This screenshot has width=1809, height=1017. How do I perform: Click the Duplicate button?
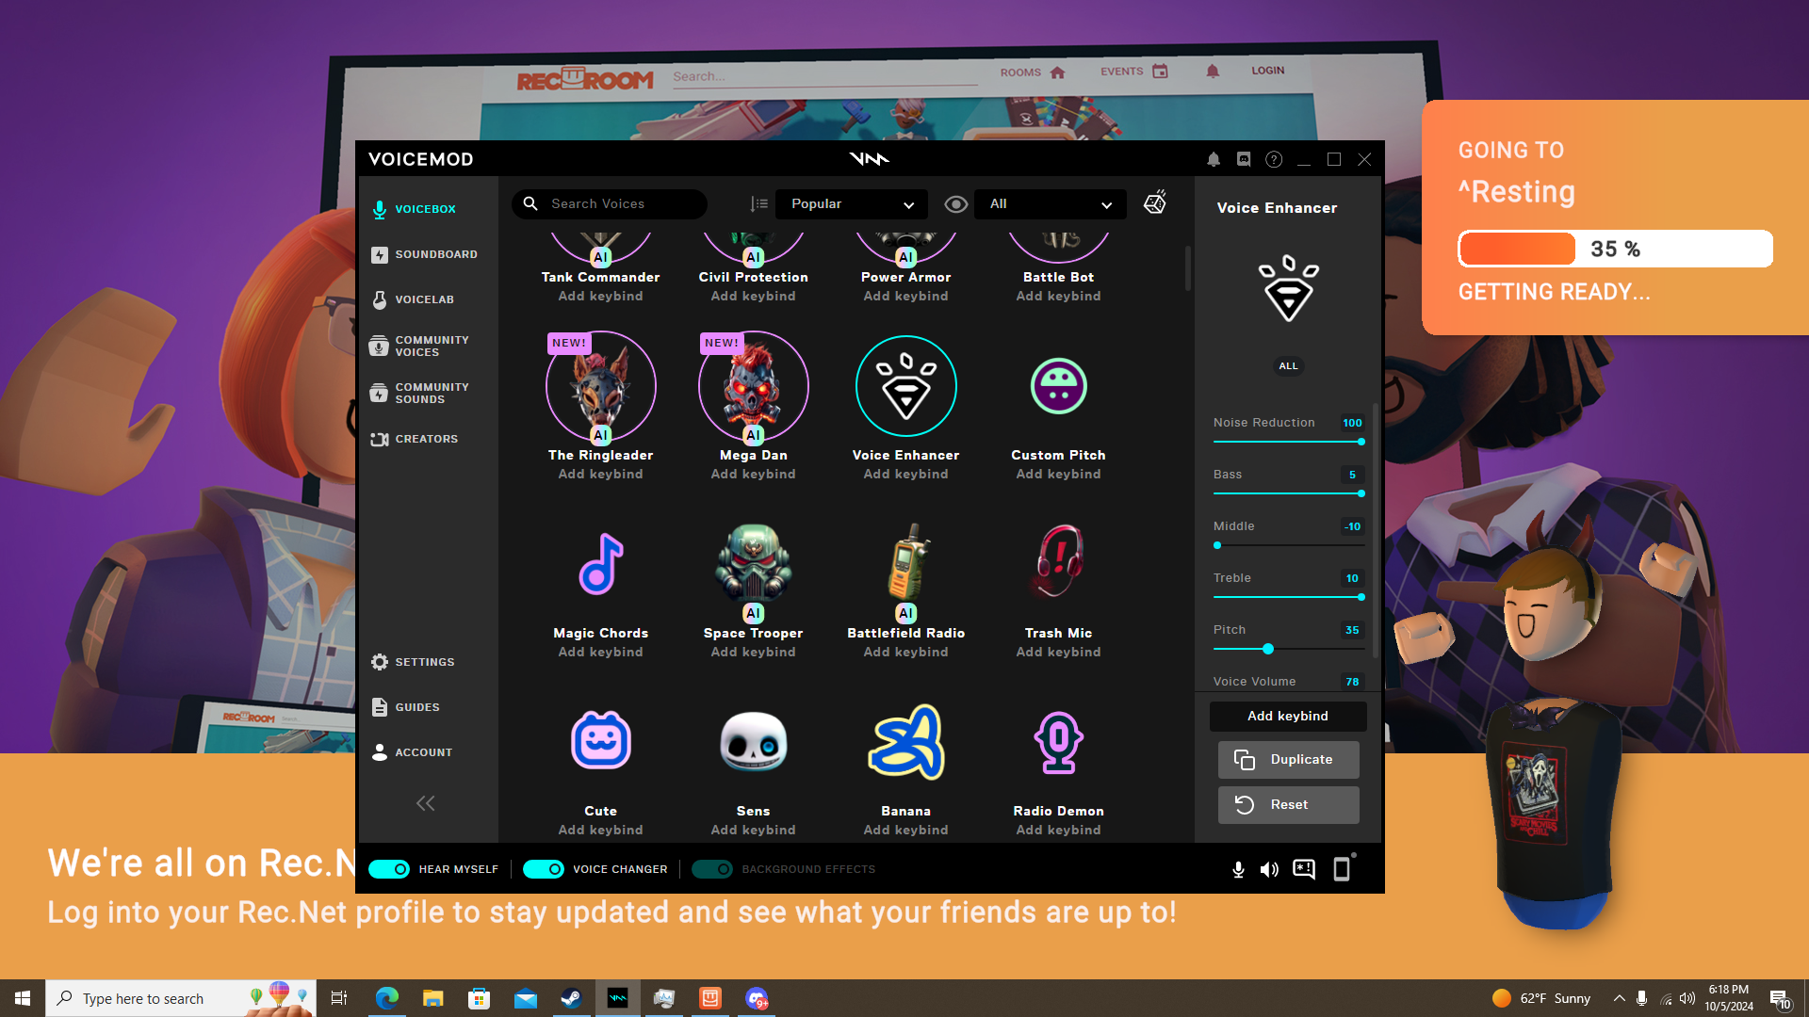1288,759
